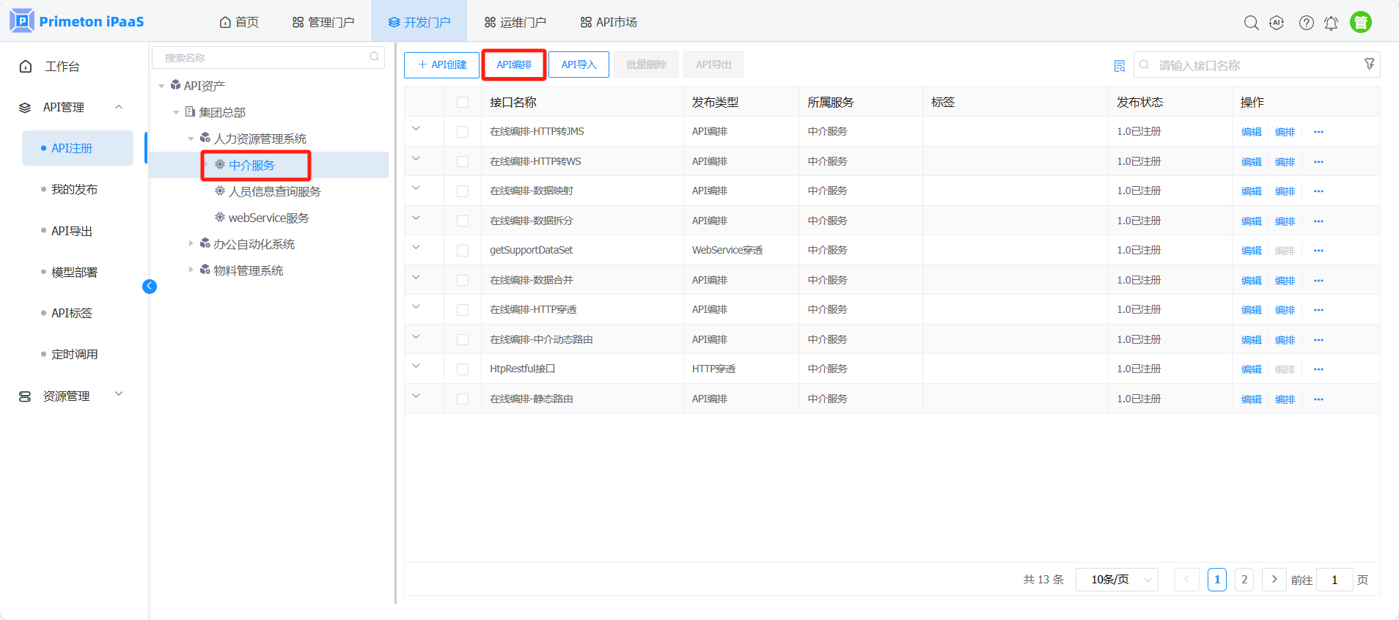1399x620 pixels.
Task: Expand the 办公自动化系统 tree node
Action: (x=191, y=244)
